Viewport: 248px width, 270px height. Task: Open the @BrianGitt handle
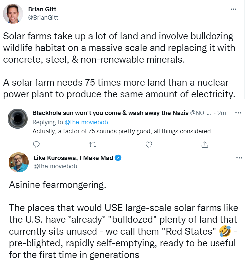pos(43,18)
